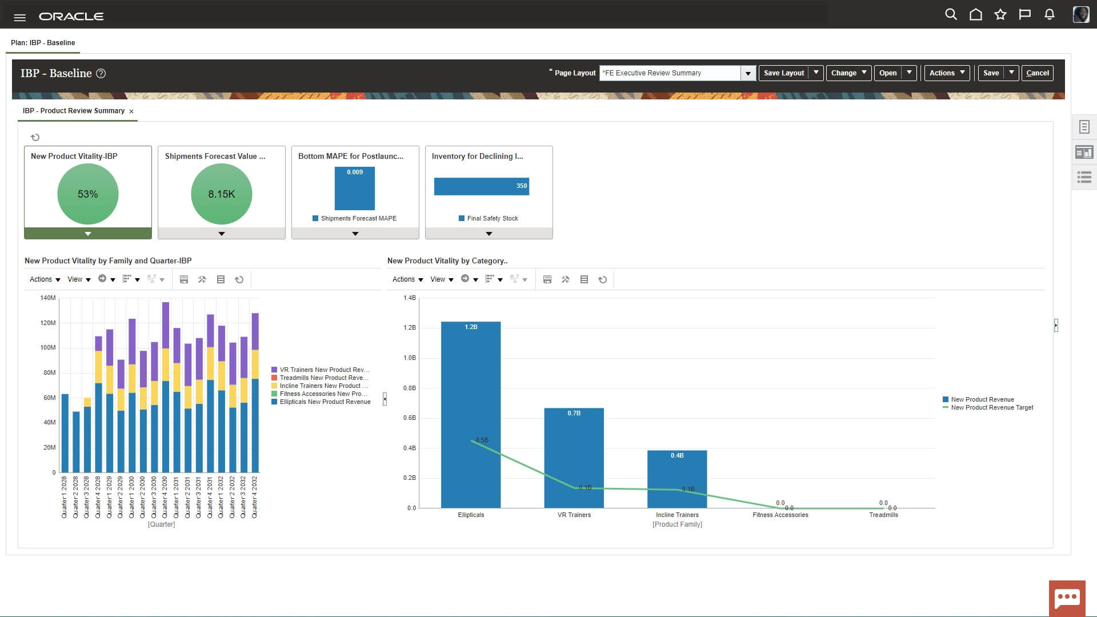
Task: Expand Page Layout combo box dropdown
Action: tap(748, 73)
